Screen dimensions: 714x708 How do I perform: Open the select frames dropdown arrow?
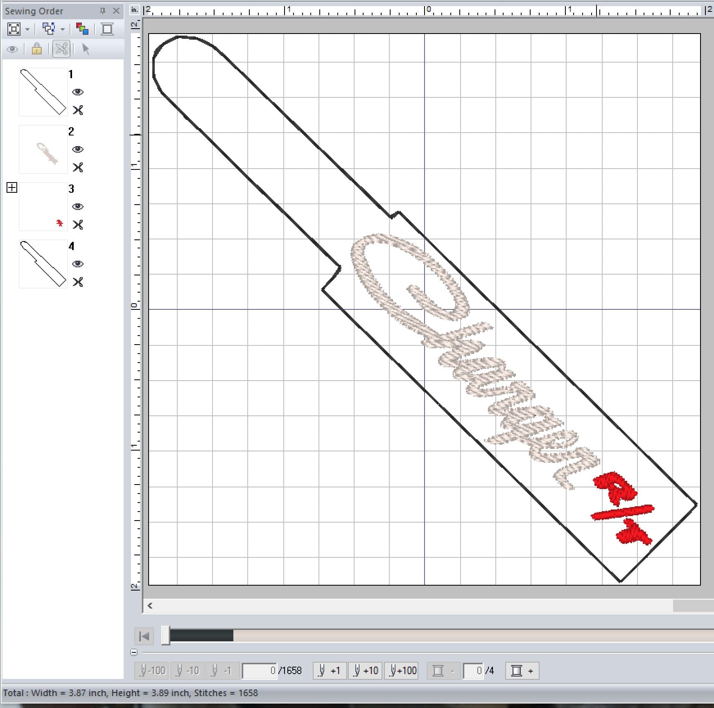click(x=63, y=29)
